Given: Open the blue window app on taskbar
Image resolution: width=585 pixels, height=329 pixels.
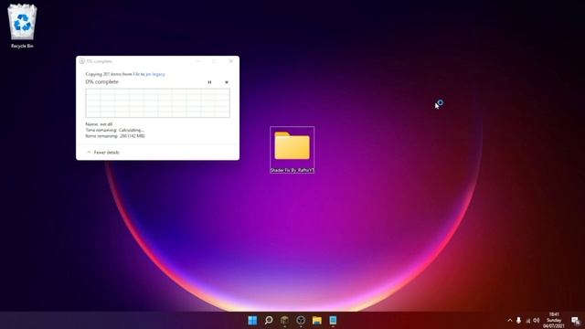Looking at the screenshot, I should [x=333, y=321].
